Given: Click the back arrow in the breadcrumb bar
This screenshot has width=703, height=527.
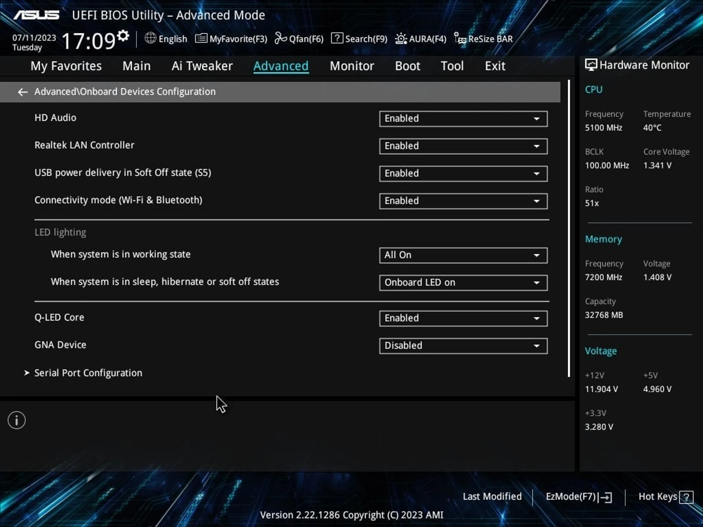Looking at the screenshot, I should 23,92.
